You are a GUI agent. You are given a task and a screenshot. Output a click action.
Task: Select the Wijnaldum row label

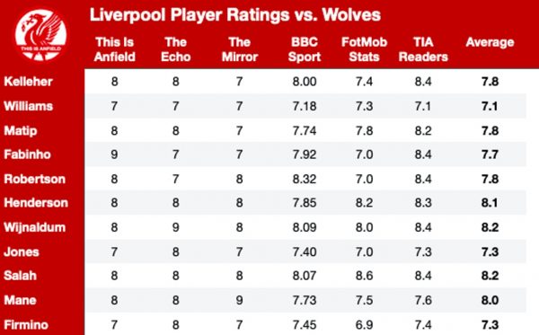coord(34,227)
